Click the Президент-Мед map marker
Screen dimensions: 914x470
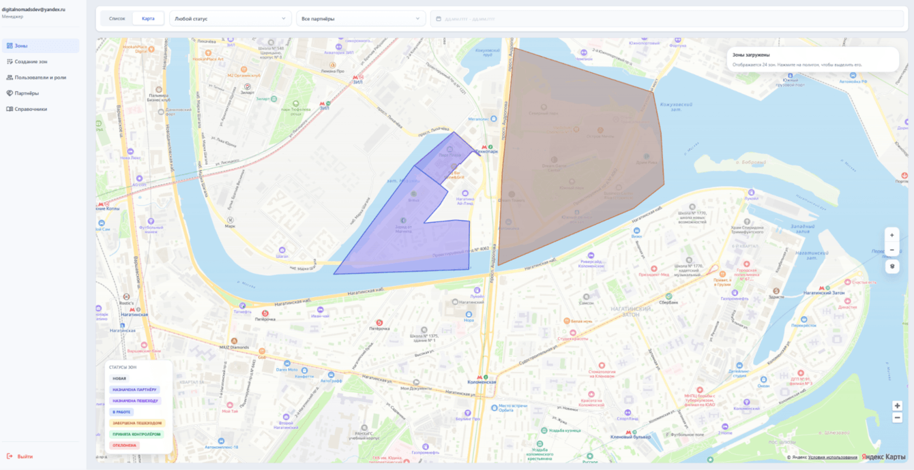click(x=655, y=268)
